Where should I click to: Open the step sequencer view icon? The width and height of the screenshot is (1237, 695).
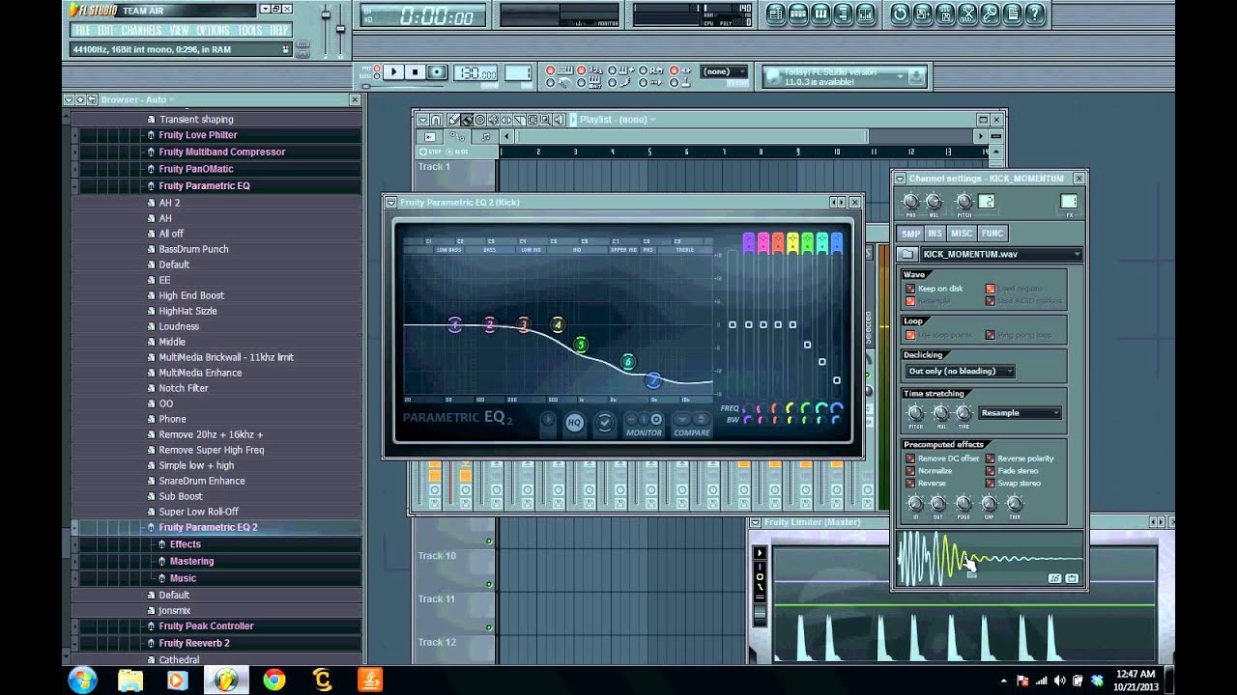click(x=798, y=14)
